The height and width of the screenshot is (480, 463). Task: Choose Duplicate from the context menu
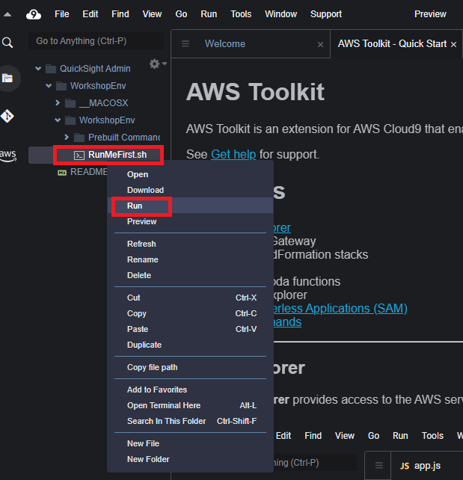[x=190, y=345]
